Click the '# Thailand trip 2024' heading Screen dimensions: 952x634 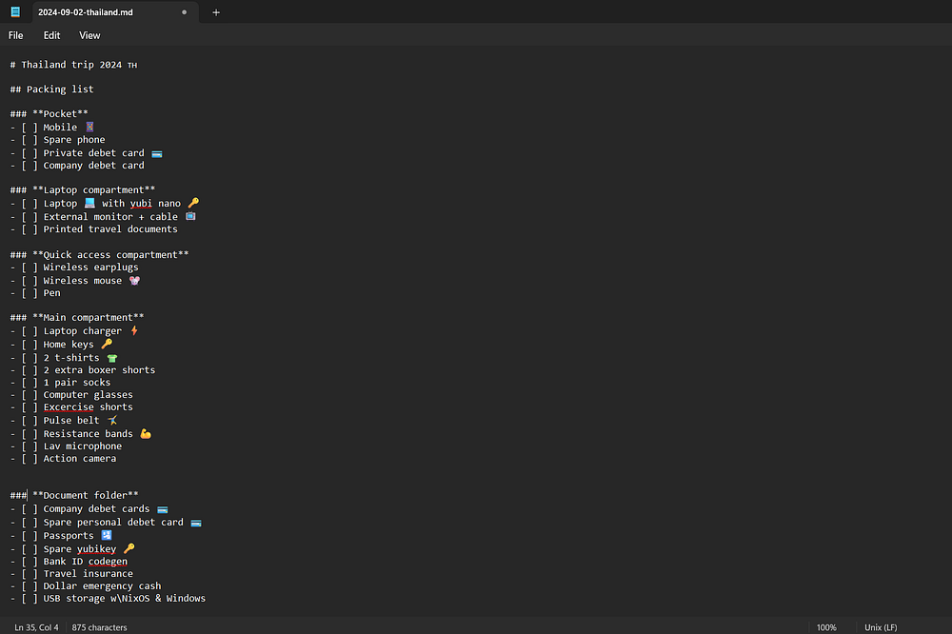click(67, 65)
